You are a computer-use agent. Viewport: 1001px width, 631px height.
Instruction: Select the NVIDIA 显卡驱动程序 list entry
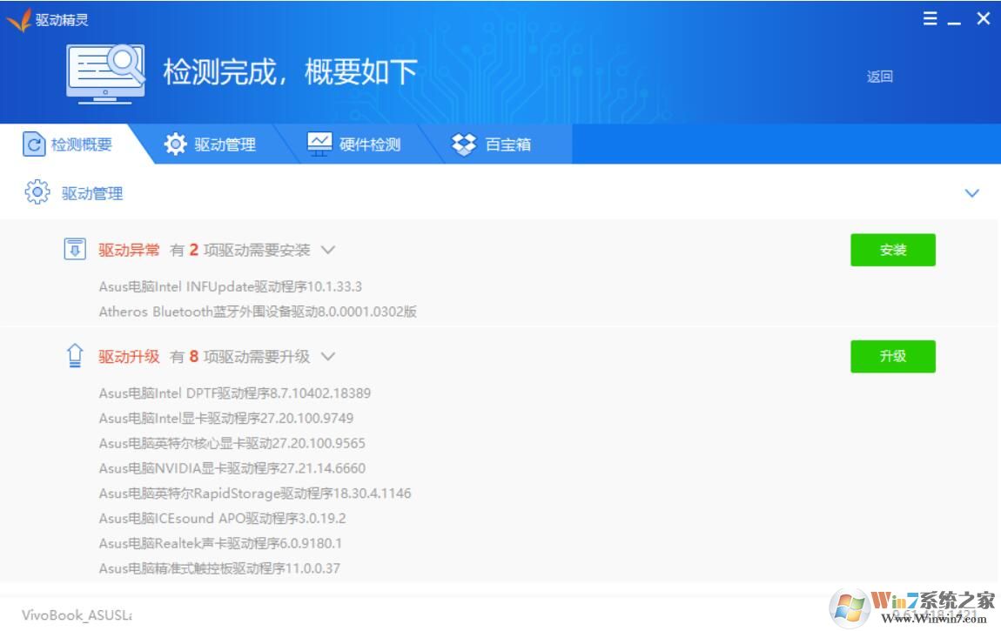pyautogui.click(x=231, y=468)
